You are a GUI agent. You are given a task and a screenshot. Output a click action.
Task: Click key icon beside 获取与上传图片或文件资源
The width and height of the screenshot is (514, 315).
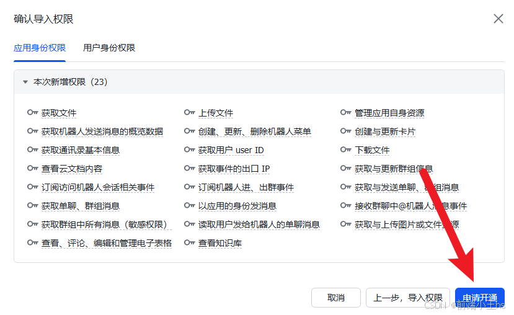click(346, 224)
